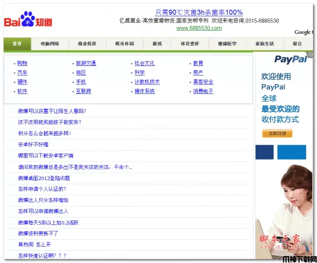This screenshot has height=263, width=317.
Task: Click the dark blue box in PayPal ad
Action: (x=265, y=152)
